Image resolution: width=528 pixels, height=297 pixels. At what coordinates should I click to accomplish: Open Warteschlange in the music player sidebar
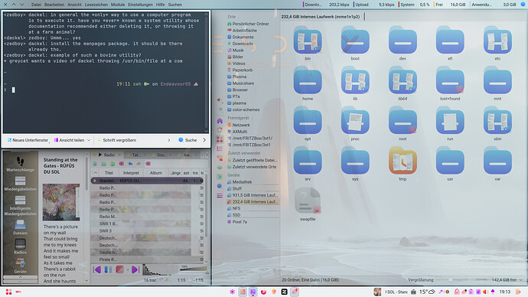(x=20, y=164)
